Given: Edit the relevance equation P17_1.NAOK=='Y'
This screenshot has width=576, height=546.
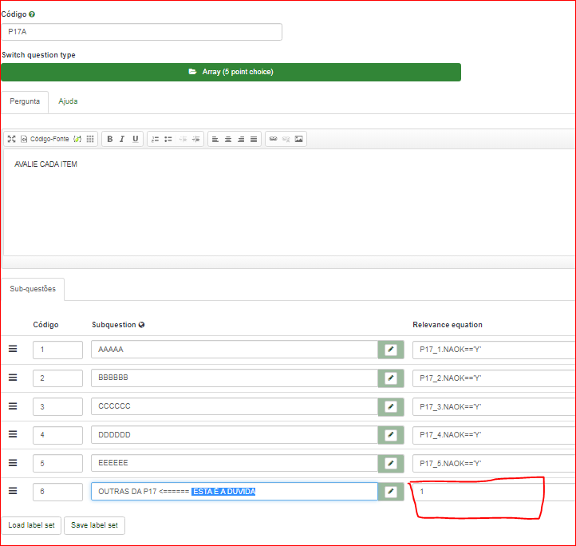Looking at the screenshot, I should coord(494,350).
